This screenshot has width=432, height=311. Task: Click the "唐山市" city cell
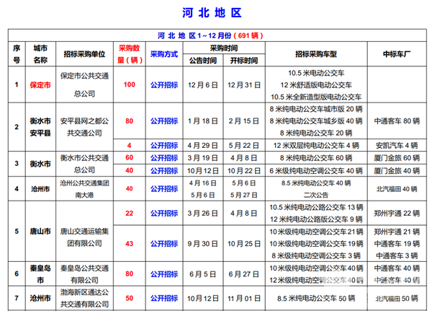point(39,232)
